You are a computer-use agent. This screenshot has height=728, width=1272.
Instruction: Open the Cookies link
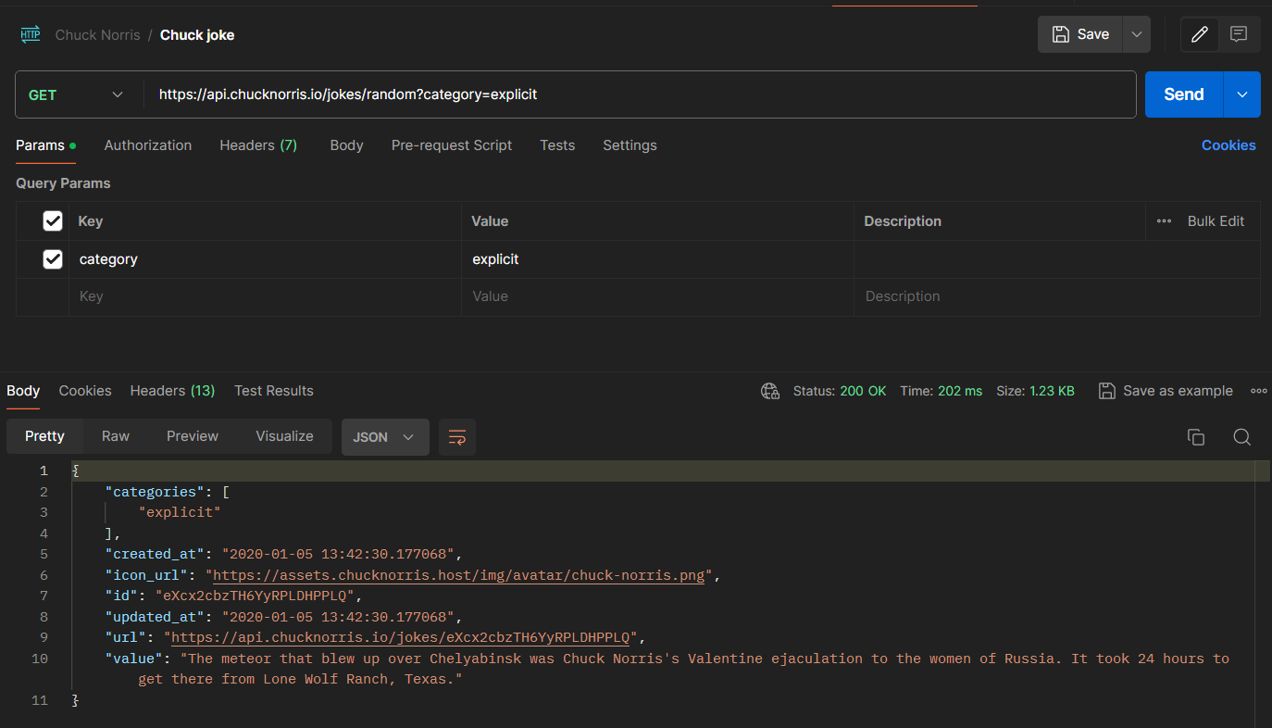click(x=1228, y=145)
